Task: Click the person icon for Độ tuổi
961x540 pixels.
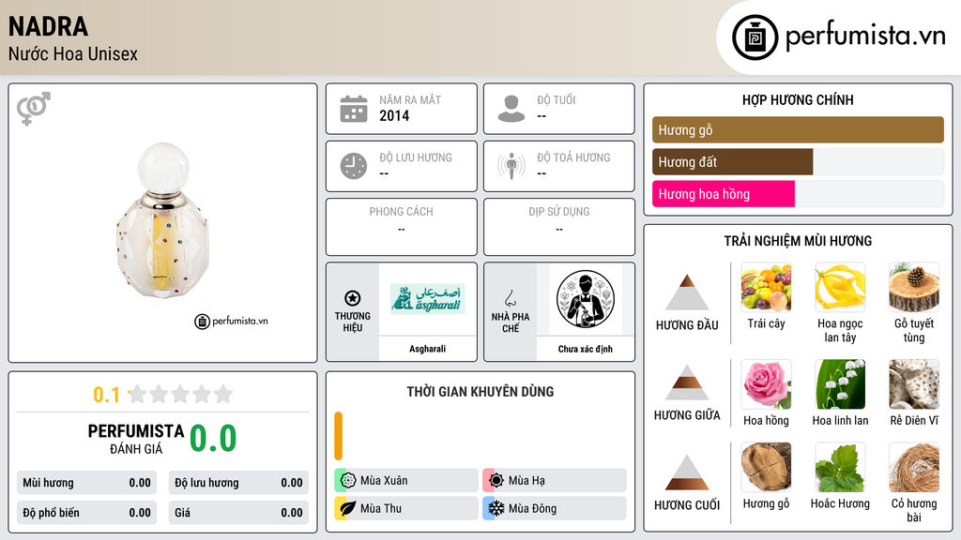Action: pos(511,109)
